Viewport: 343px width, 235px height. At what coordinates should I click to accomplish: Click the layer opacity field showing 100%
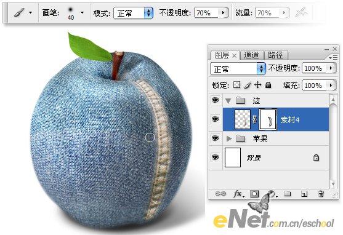[x=314, y=68]
